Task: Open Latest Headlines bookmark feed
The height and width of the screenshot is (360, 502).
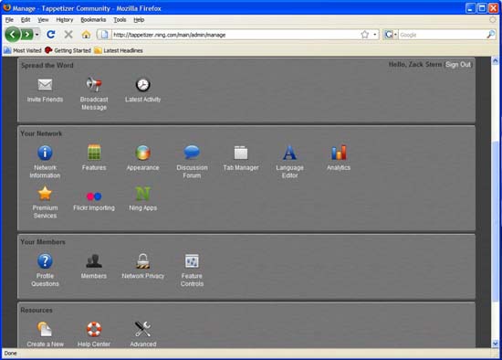Action: (x=119, y=50)
